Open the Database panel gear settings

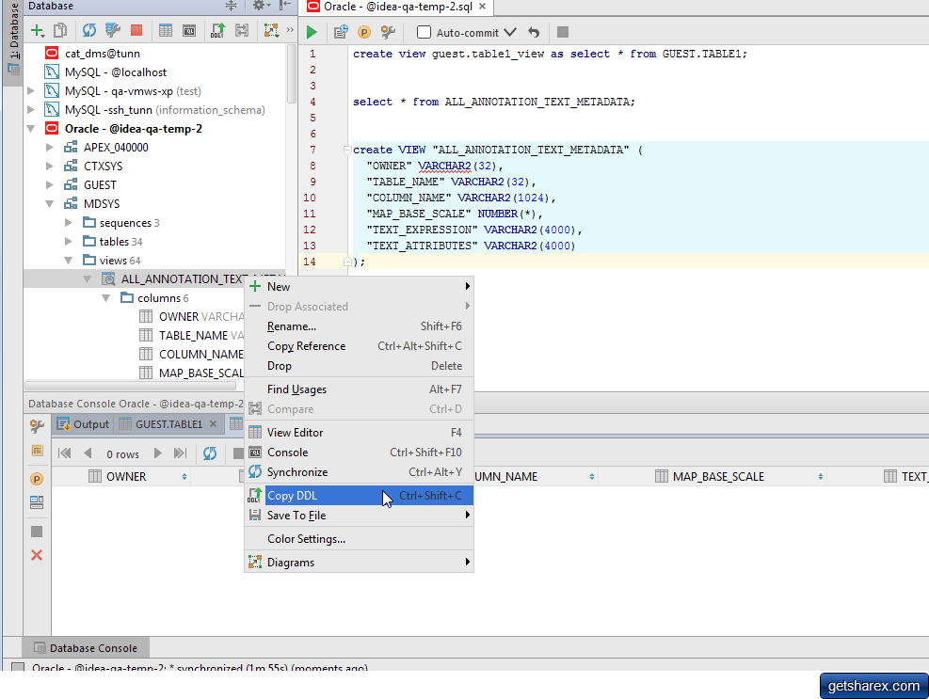pos(262,6)
